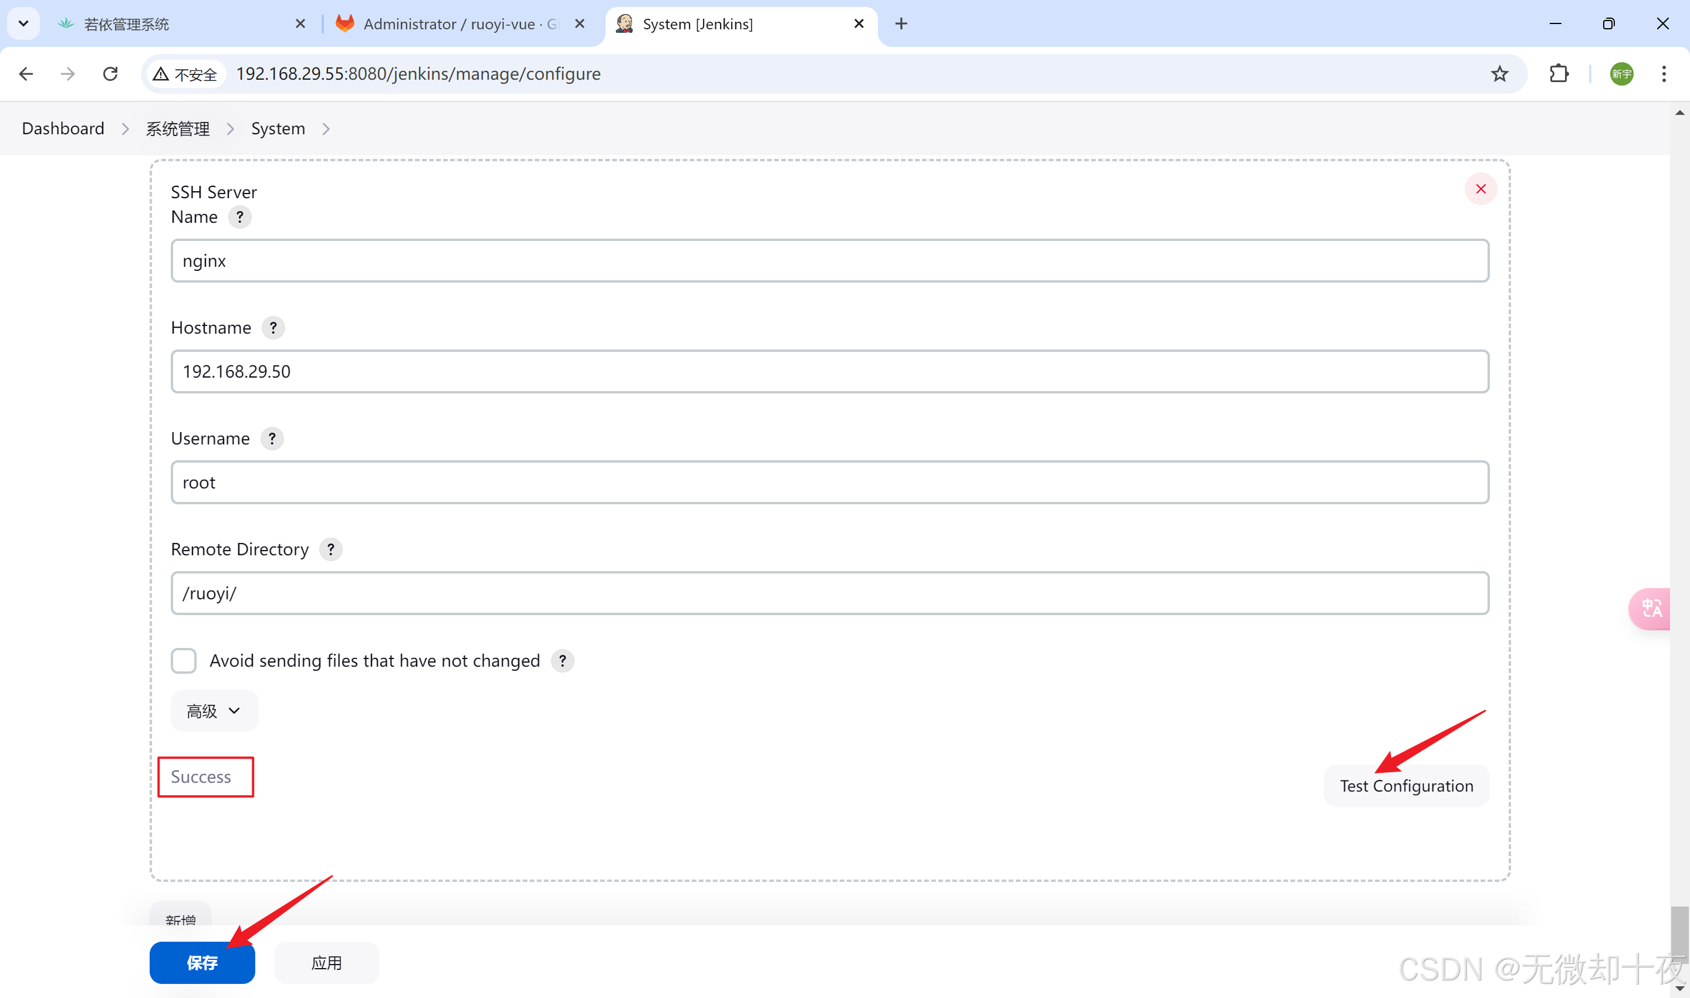Switch to Administrator / ruoyi-vue tab
This screenshot has width=1690, height=998.
(x=458, y=24)
